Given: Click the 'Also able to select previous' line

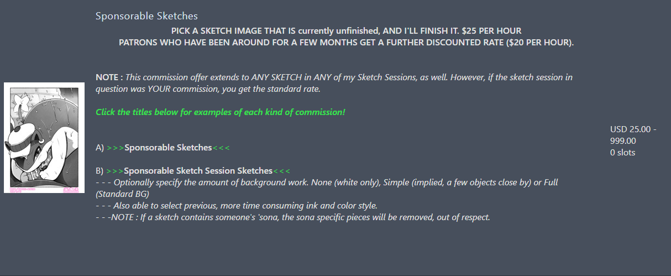Looking at the screenshot, I should (x=237, y=206).
